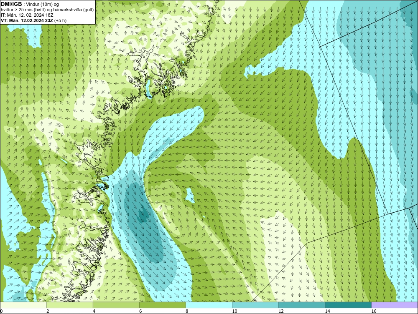Click the 'hviður > 25 m/s' description line
The height and width of the screenshot is (314, 418).
(47, 10)
